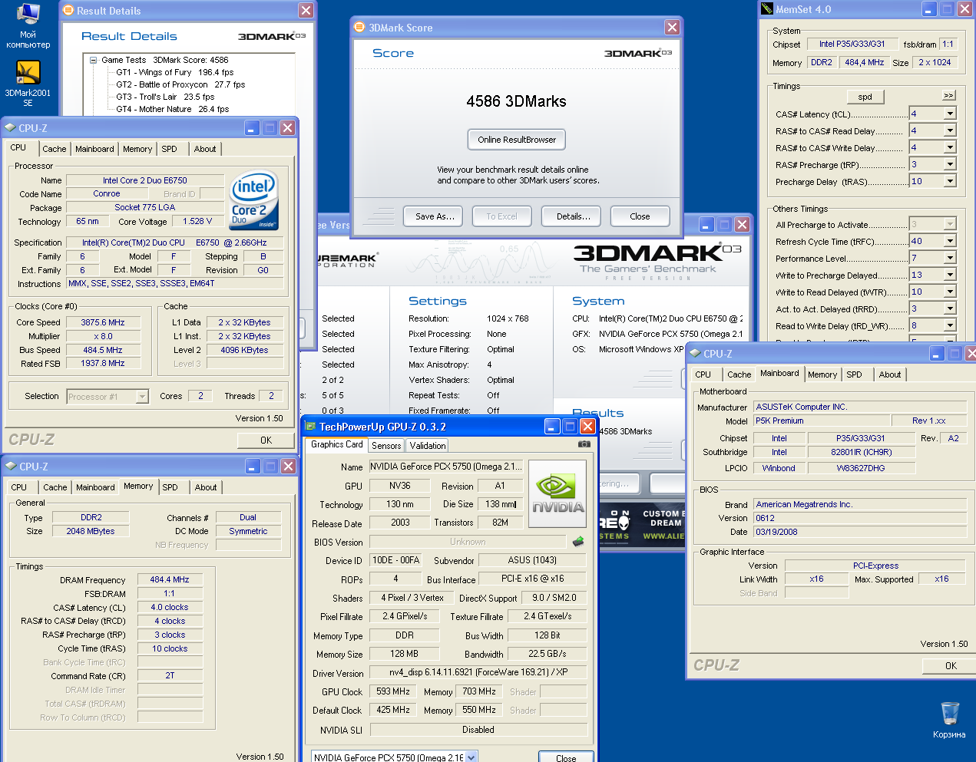Viewport: 976px width, 762px height.
Task: Open Cache tab in top CPU-Z window
Action: (x=55, y=149)
